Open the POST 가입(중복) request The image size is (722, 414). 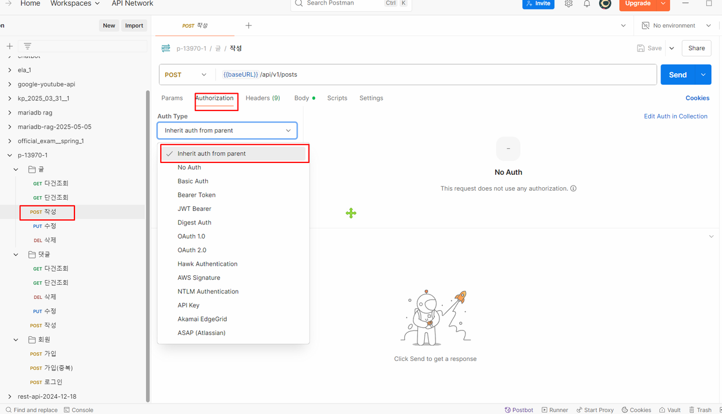coord(51,368)
